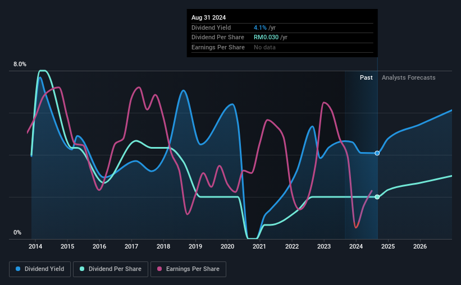Click the teal Dividend Per Share data point marker
The image size is (461, 285).
[x=377, y=197]
